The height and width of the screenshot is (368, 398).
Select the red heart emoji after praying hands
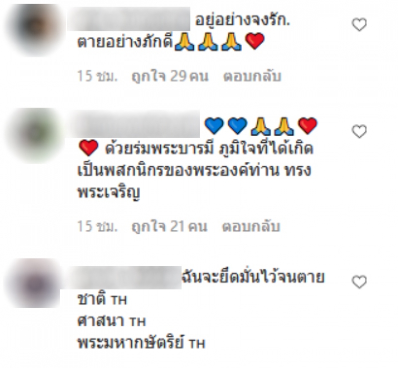coord(255,41)
